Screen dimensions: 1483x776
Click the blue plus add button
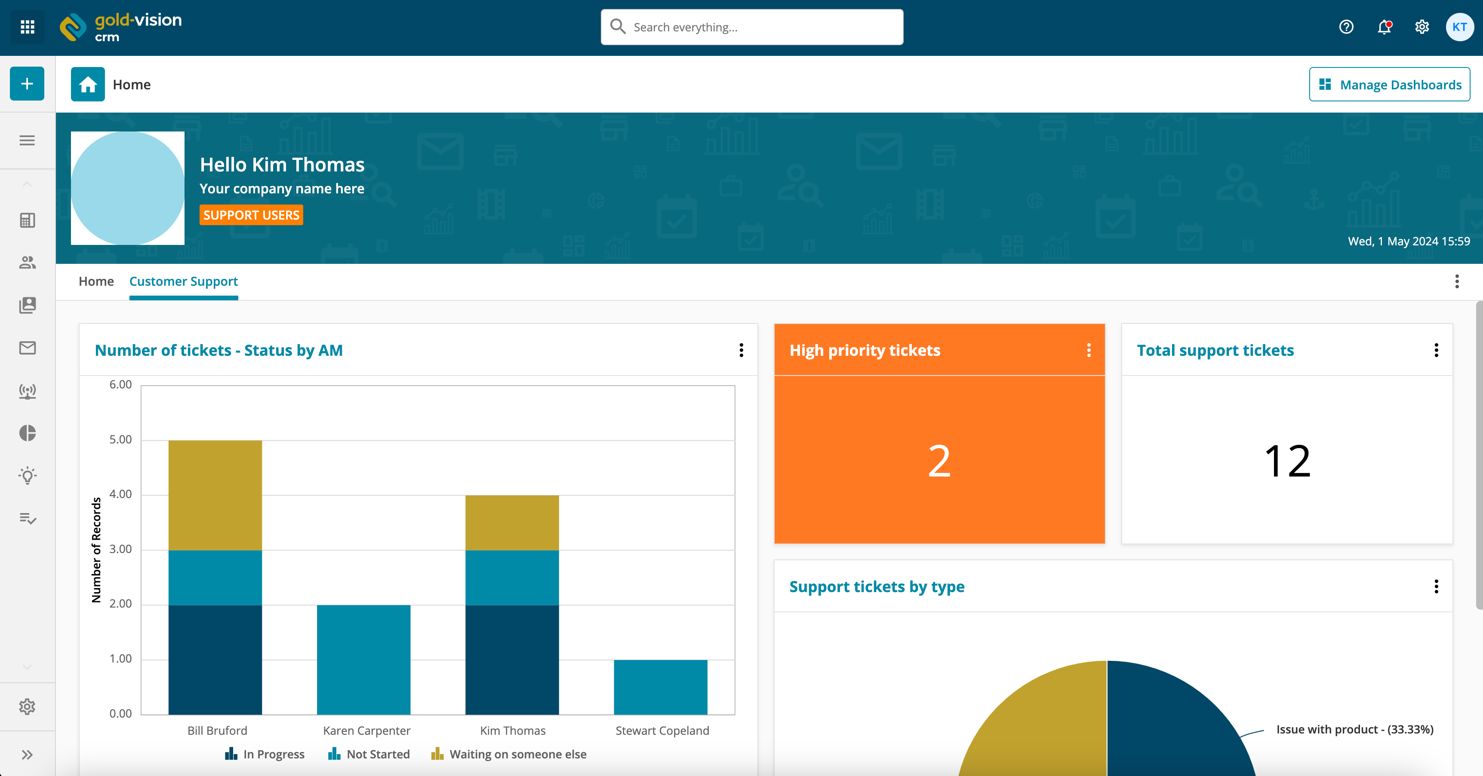pos(27,84)
